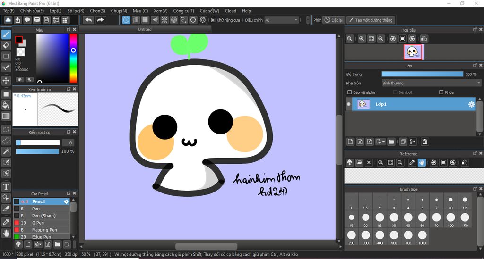Open the Chỉnh sửa(E) menu
This screenshot has height=259, width=484.
(x=32, y=11)
